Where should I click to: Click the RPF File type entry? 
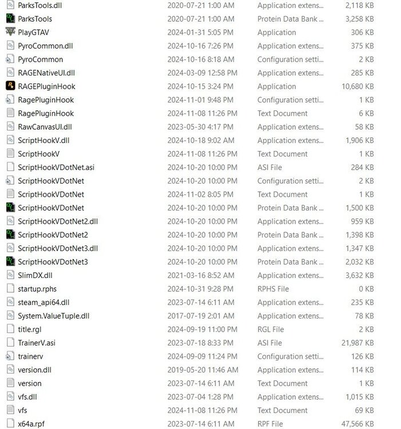coord(270,424)
